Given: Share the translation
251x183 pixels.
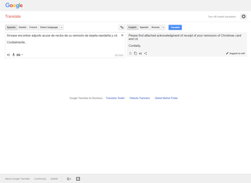Looking at the screenshot, I should point(146,53).
